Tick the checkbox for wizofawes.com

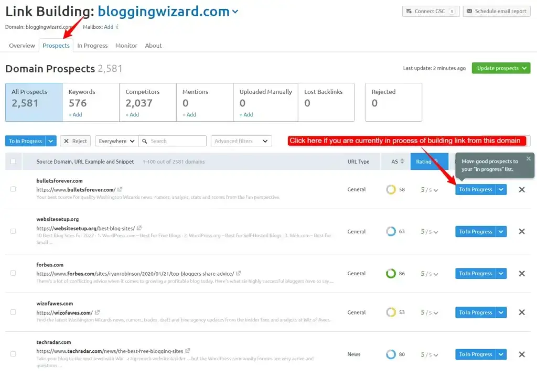click(x=13, y=312)
